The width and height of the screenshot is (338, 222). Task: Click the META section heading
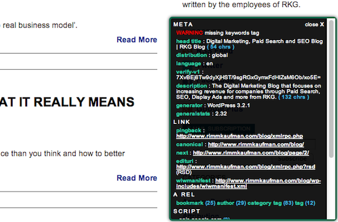pos(183,24)
